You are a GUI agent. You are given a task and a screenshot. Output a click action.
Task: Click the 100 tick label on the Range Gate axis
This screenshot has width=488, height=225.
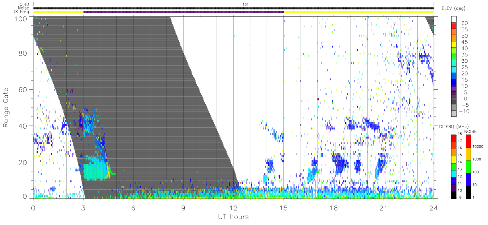click(x=21, y=19)
